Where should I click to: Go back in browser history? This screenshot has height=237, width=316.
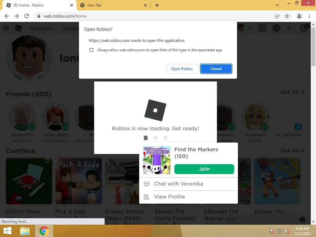click(7, 16)
